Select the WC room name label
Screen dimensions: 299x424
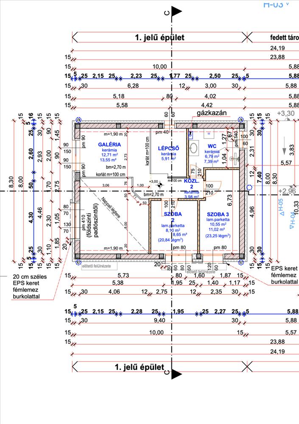212,145
